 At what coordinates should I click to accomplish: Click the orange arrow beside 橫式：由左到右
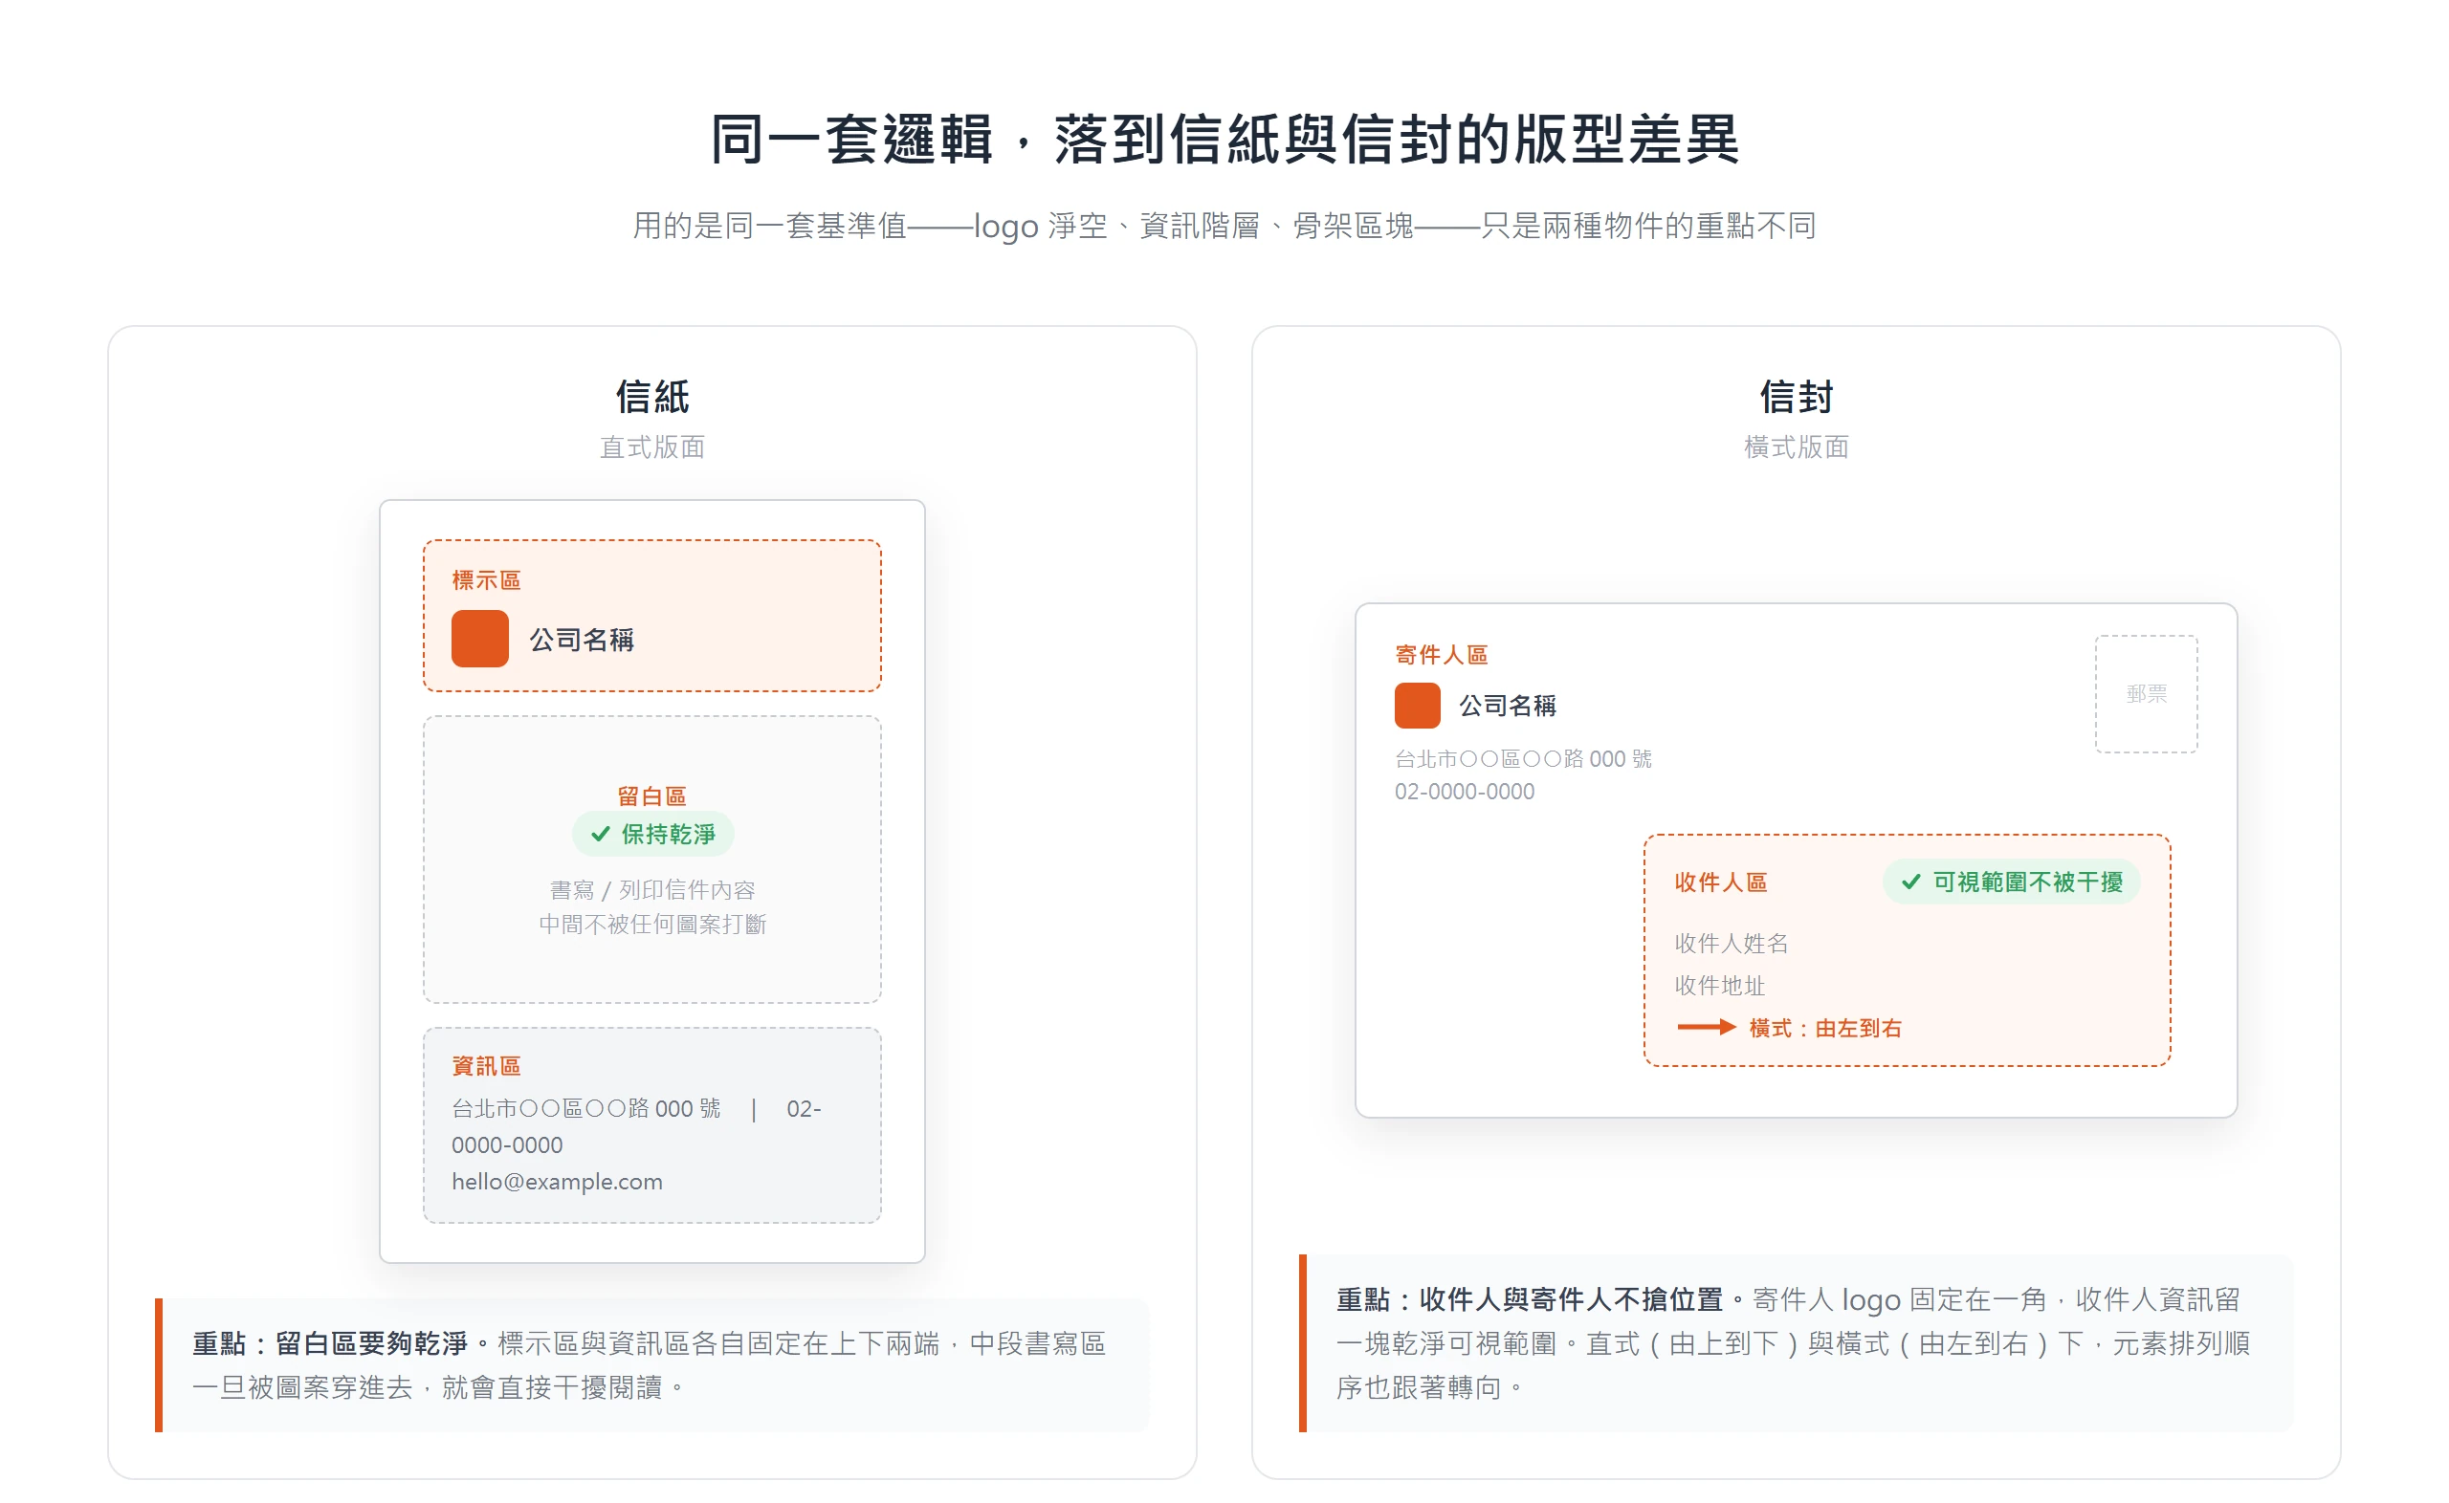pos(1707,1028)
